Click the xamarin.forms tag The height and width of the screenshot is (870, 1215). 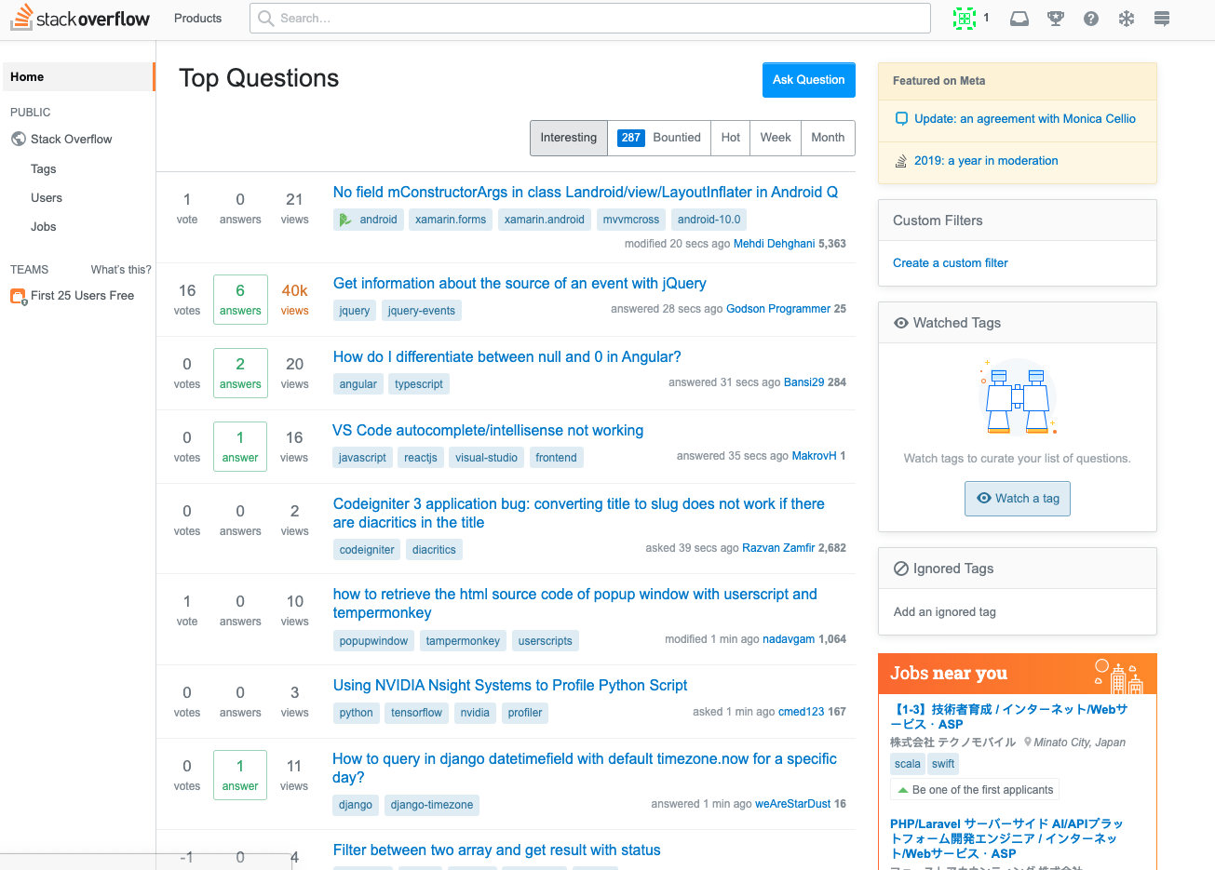(x=451, y=220)
